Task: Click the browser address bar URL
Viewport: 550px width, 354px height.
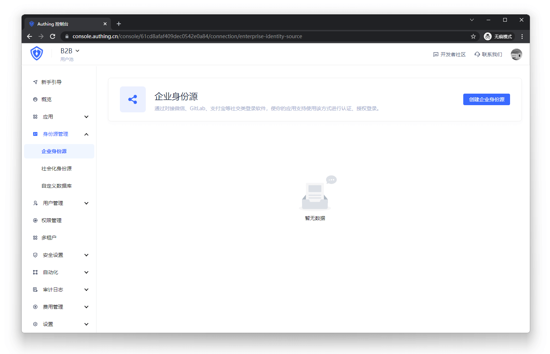Action: (187, 36)
